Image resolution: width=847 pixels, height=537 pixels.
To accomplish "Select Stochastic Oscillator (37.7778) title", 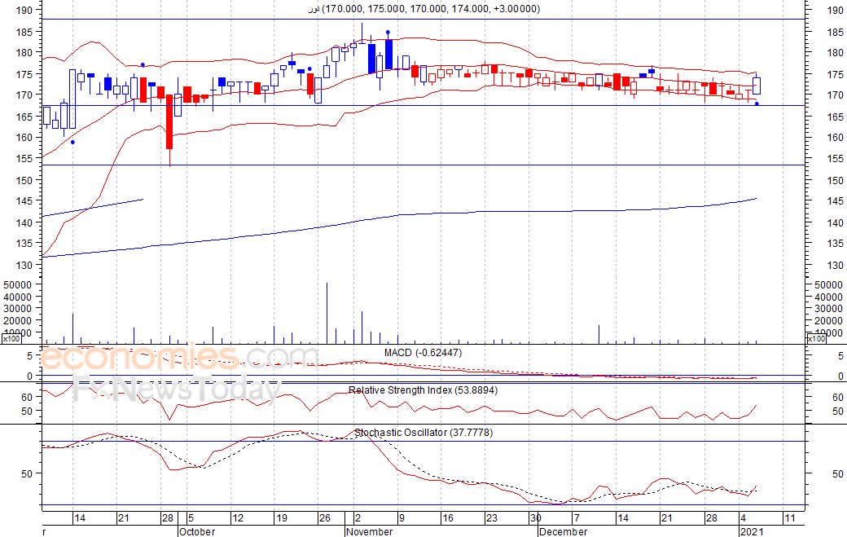I will pyautogui.click(x=423, y=432).
